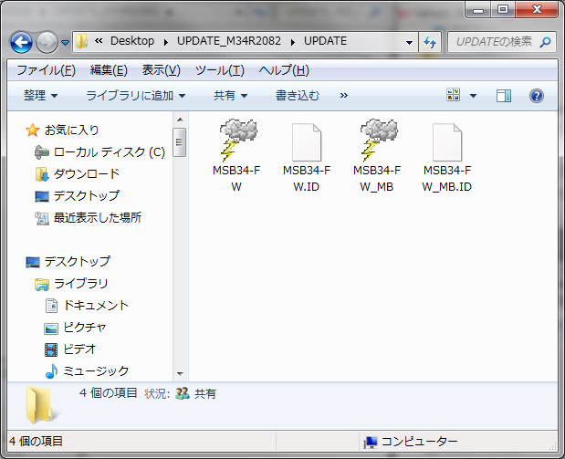Click the 書き込む button
The image size is (565, 459).
298,95
